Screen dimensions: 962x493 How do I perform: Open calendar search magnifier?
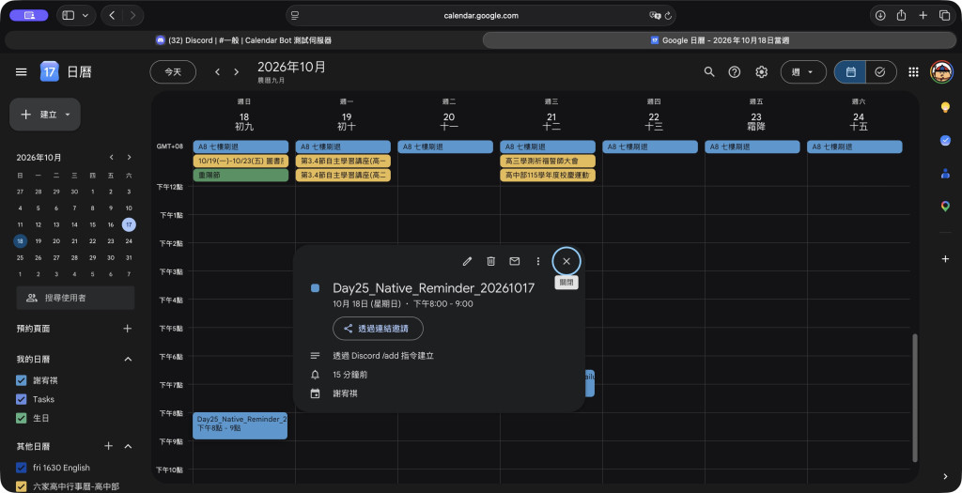tap(709, 71)
